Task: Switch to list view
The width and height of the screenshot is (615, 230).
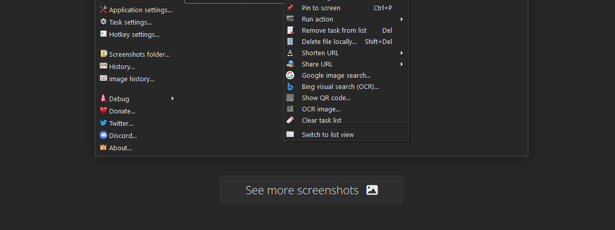Action: coord(327,134)
